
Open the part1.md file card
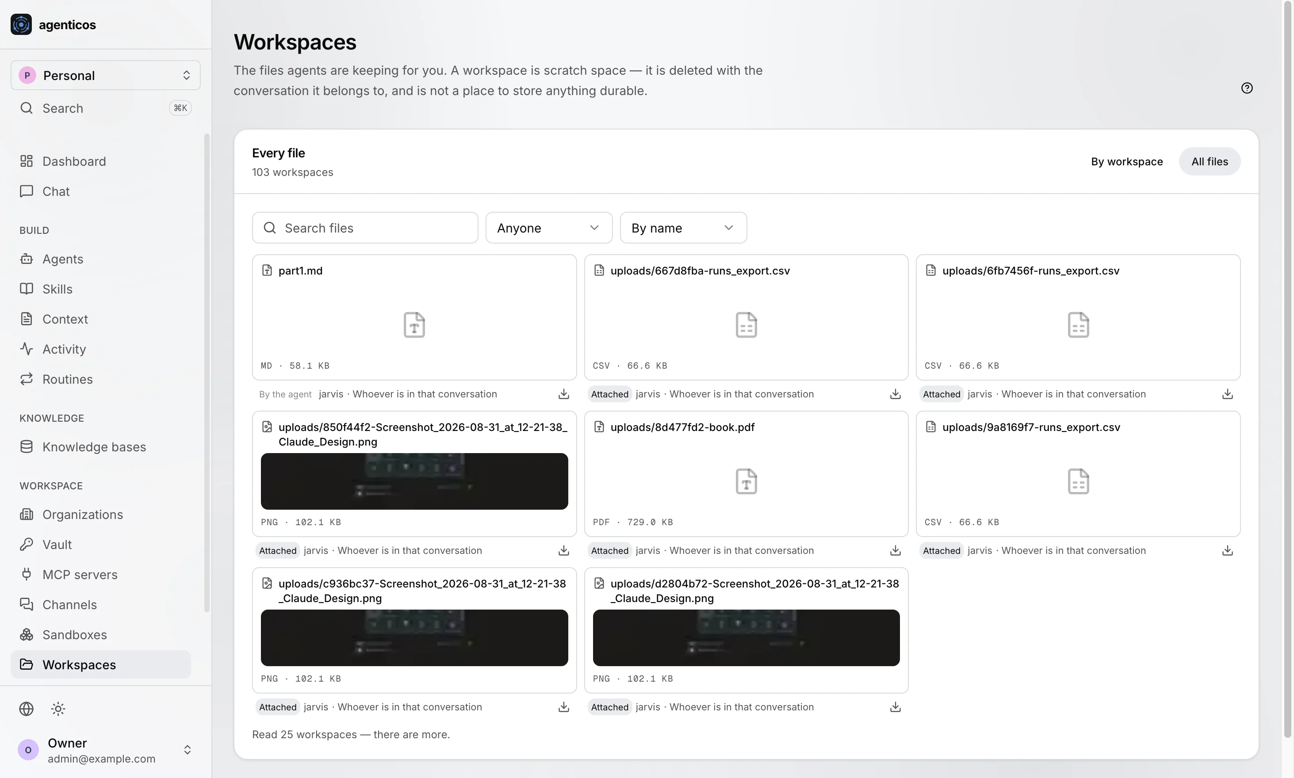click(x=414, y=317)
